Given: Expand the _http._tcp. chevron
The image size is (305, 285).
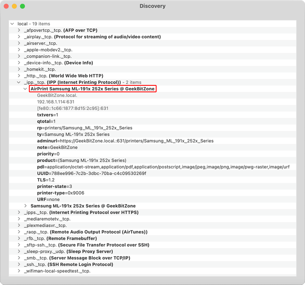Looking at the screenshot, I should click(19, 76).
